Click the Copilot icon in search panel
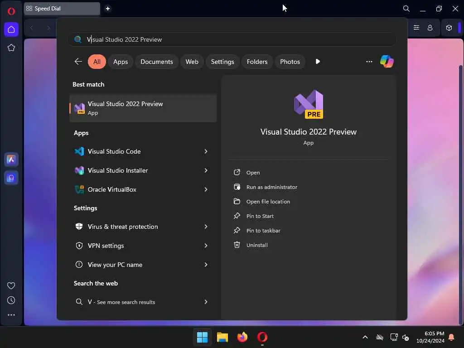The image size is (464, 348). click(387, 62)
